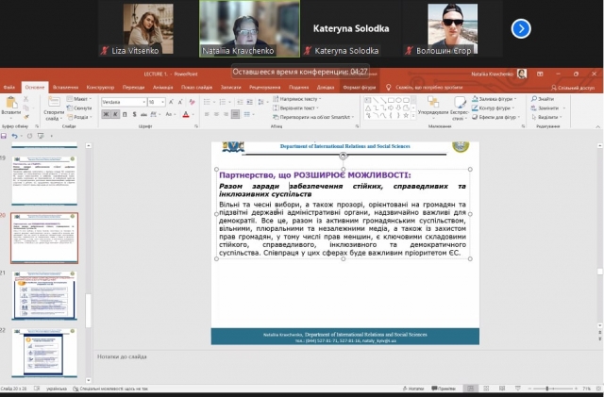Open the Verdana font name dropdown
This screenshot has height=397, width=604.
[x=122, y=102]
